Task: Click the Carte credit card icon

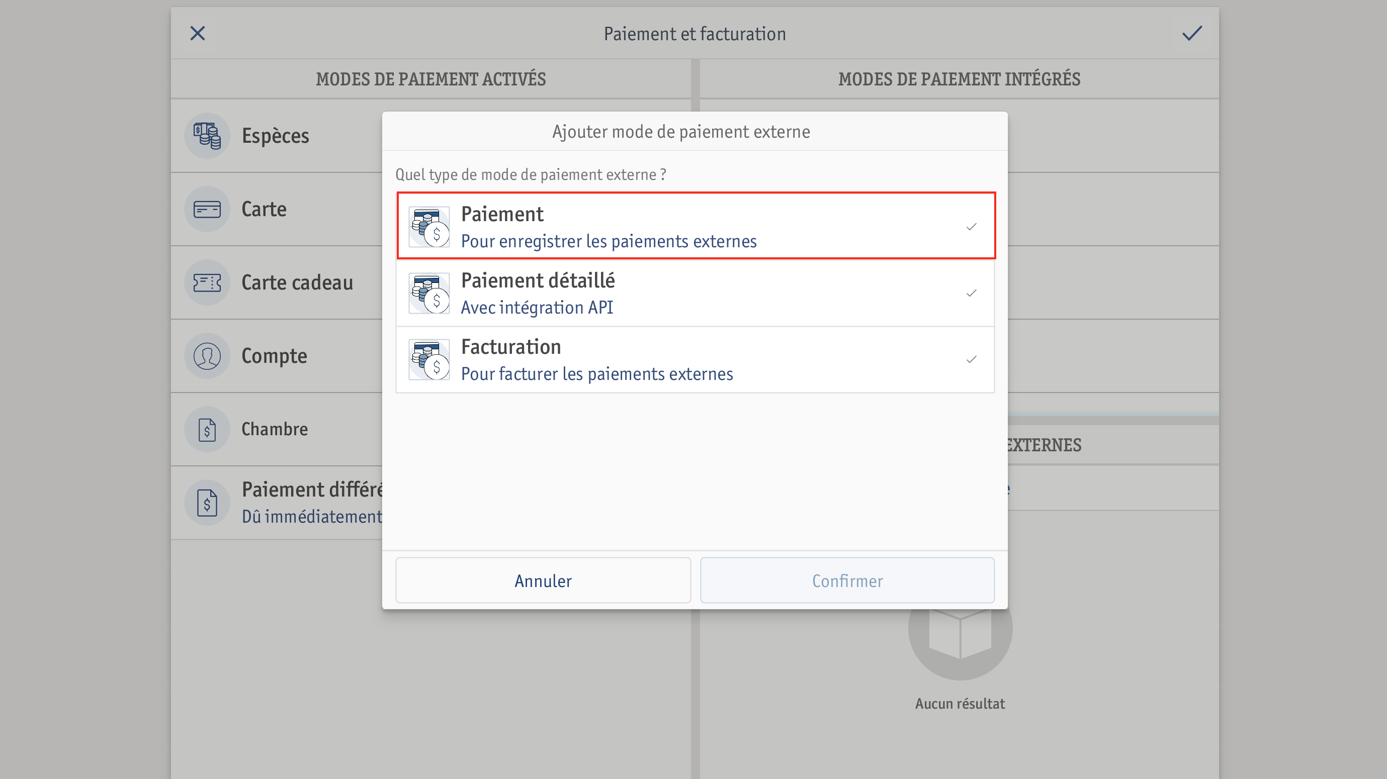Action: [x=207, y=209]
